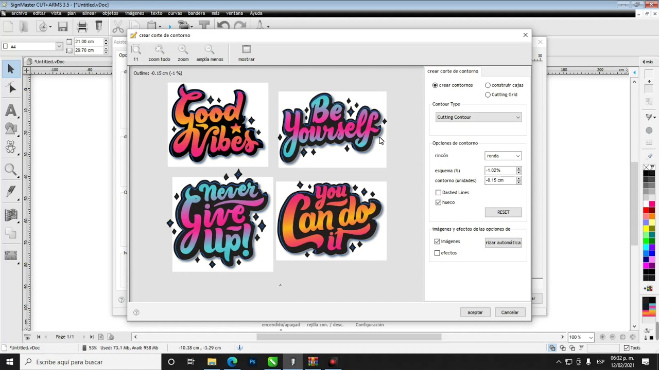This screenshot has width=659, height=370.
Task: Open the A4 page size dropdown
Action: tap(32, 46)
